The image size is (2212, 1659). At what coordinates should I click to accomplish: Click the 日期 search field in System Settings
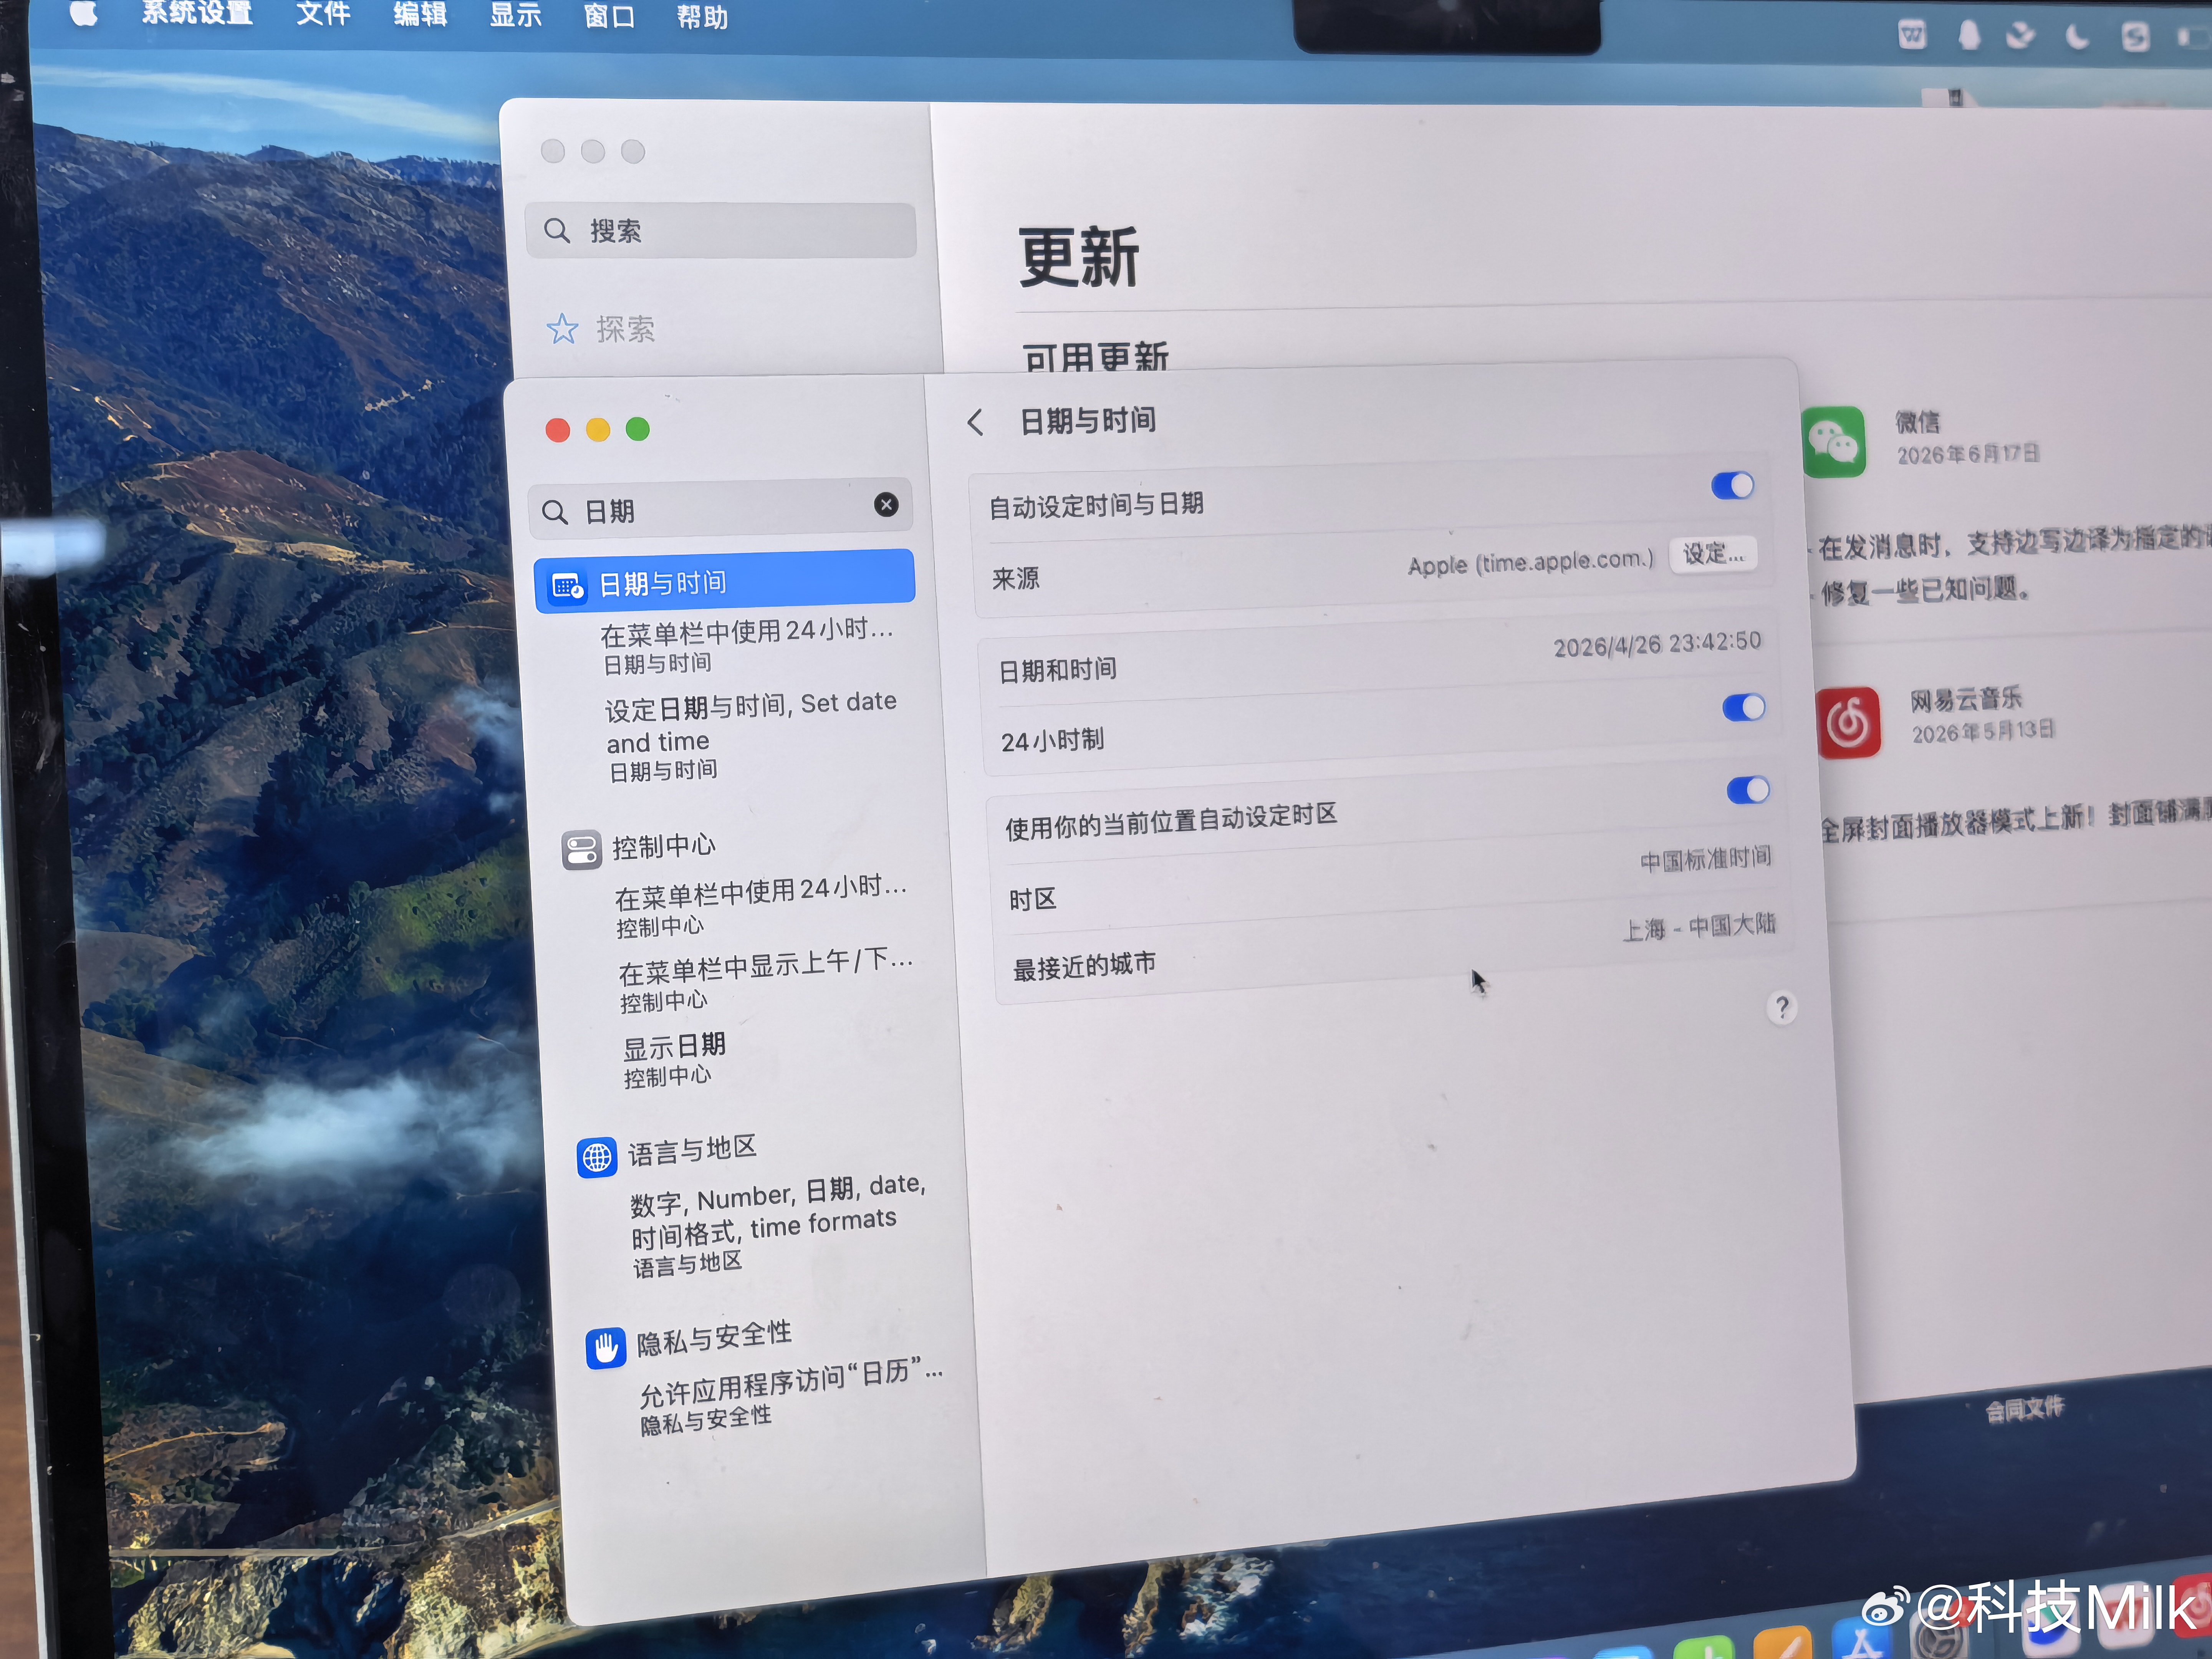[x=720, y=509]
